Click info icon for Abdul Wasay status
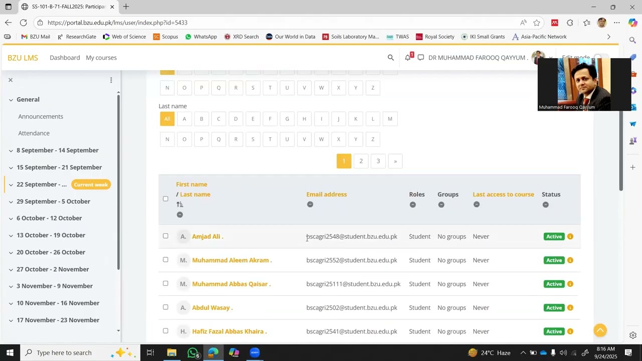642x361 pixels. [x=570, y=308]
